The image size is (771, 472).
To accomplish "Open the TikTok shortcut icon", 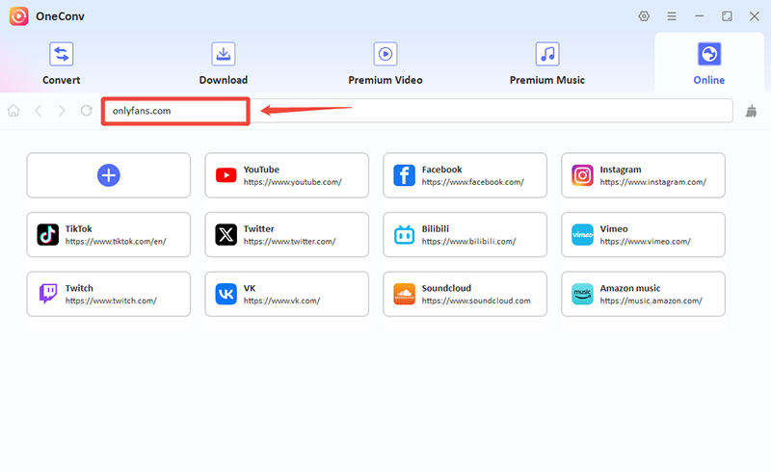I will (47, 234).
